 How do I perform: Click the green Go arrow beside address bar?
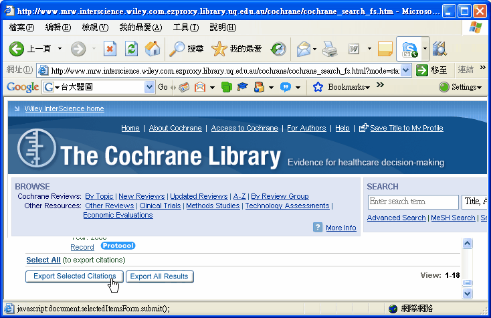coord(422,70)
